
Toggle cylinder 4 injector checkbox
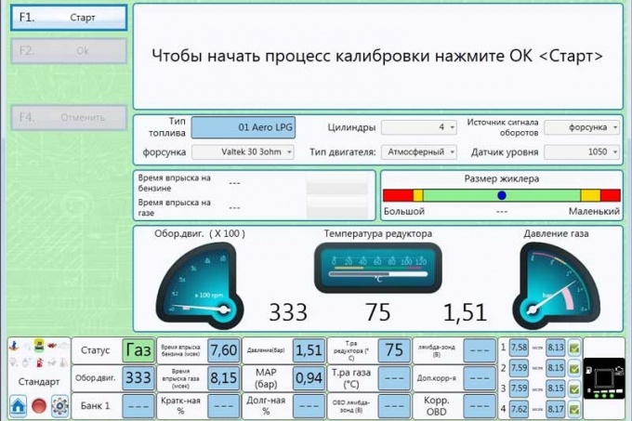coord(574,409)
